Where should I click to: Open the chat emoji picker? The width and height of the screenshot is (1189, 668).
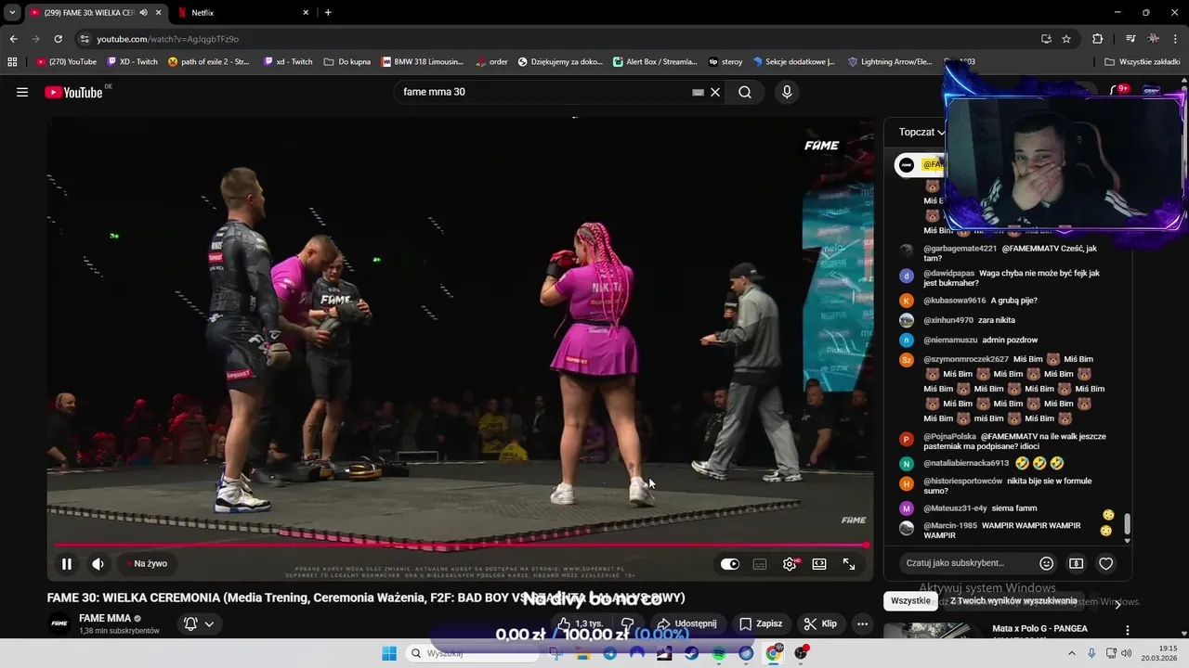click(1047, 563)
